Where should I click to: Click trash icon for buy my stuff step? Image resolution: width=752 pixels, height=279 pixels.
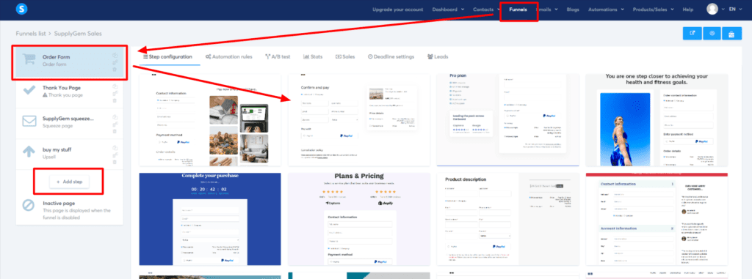(x=115, y=162)
